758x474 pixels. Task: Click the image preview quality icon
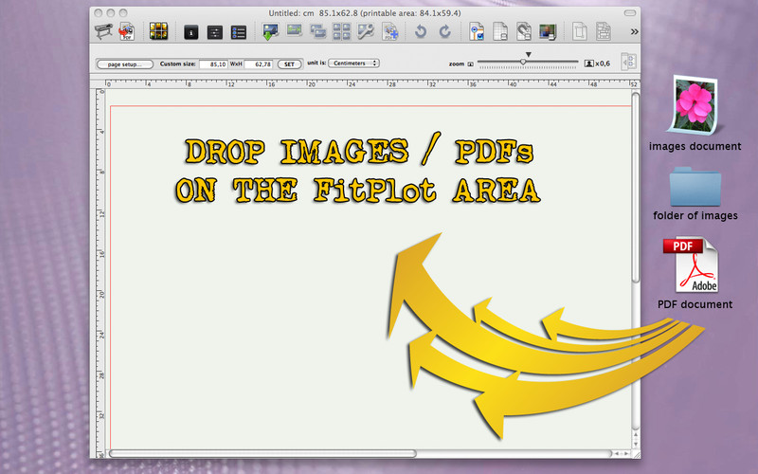(x=548, y=32)
